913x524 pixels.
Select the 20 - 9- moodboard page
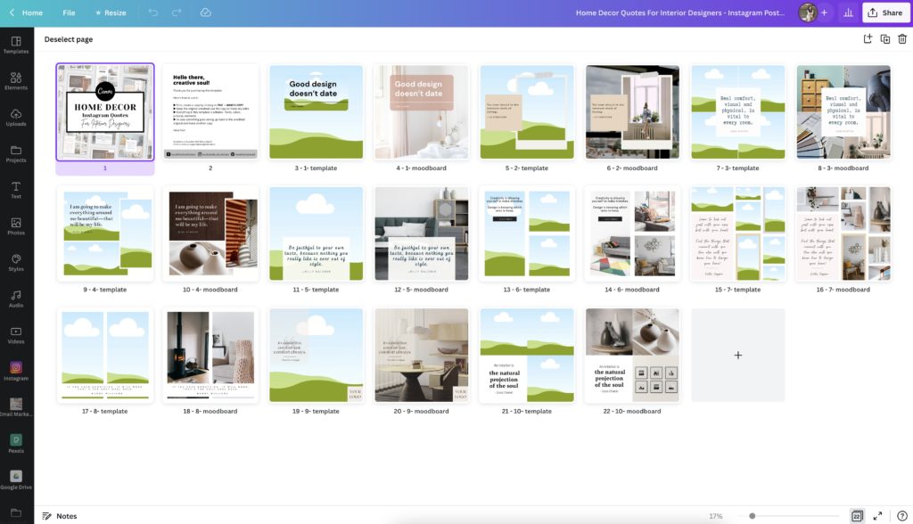(x=421, y=356)
